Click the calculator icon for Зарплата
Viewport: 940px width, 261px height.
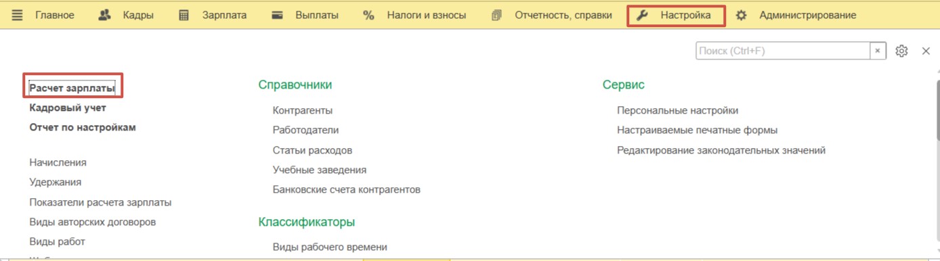184,15
